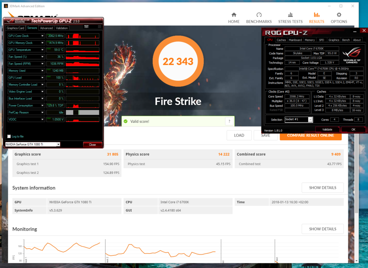
Task: Show details for Monitoring section
Action: 323,229
